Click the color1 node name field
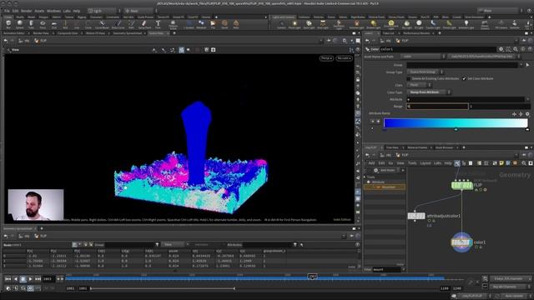534x300 pixels. [x=438, y=49]
